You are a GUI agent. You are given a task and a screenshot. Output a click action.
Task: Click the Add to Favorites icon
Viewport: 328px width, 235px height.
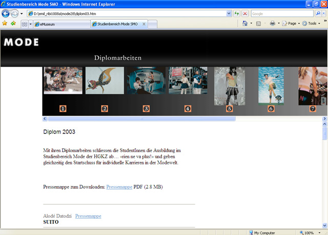(13, 24)
